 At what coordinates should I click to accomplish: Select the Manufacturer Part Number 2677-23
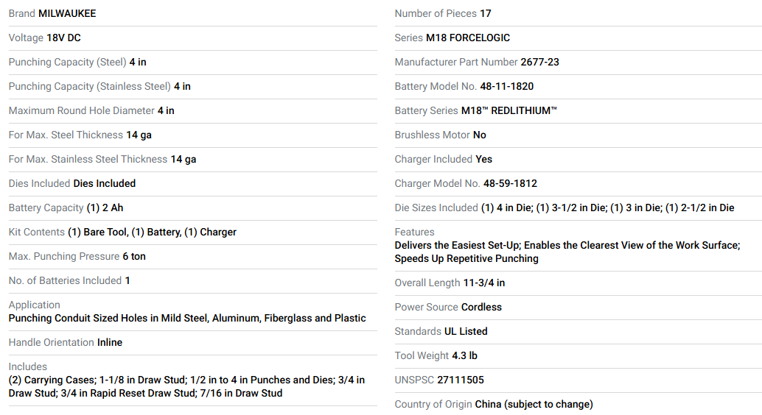coord(539,62)
